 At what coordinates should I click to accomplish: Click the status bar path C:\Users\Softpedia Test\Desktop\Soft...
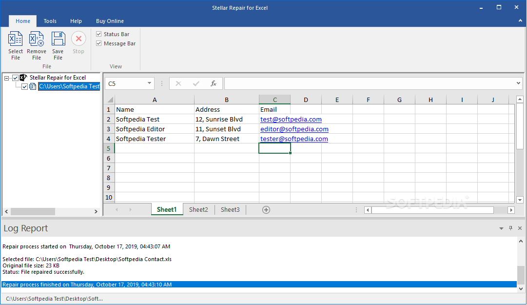coord(55,299)
